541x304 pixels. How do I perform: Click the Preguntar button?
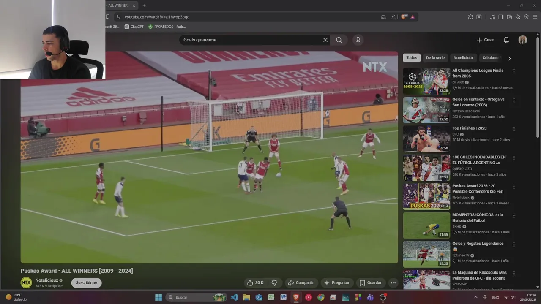pyautogui.click(x=336, y=283)
